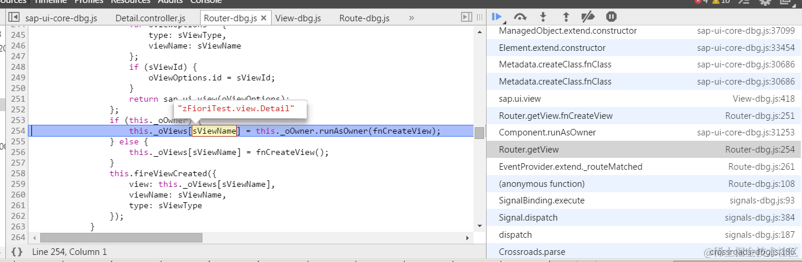The width and height of the screenshot is (802, 262).
Task: Open link signals-dbg.js:93
Action: (x=762, y=200)
